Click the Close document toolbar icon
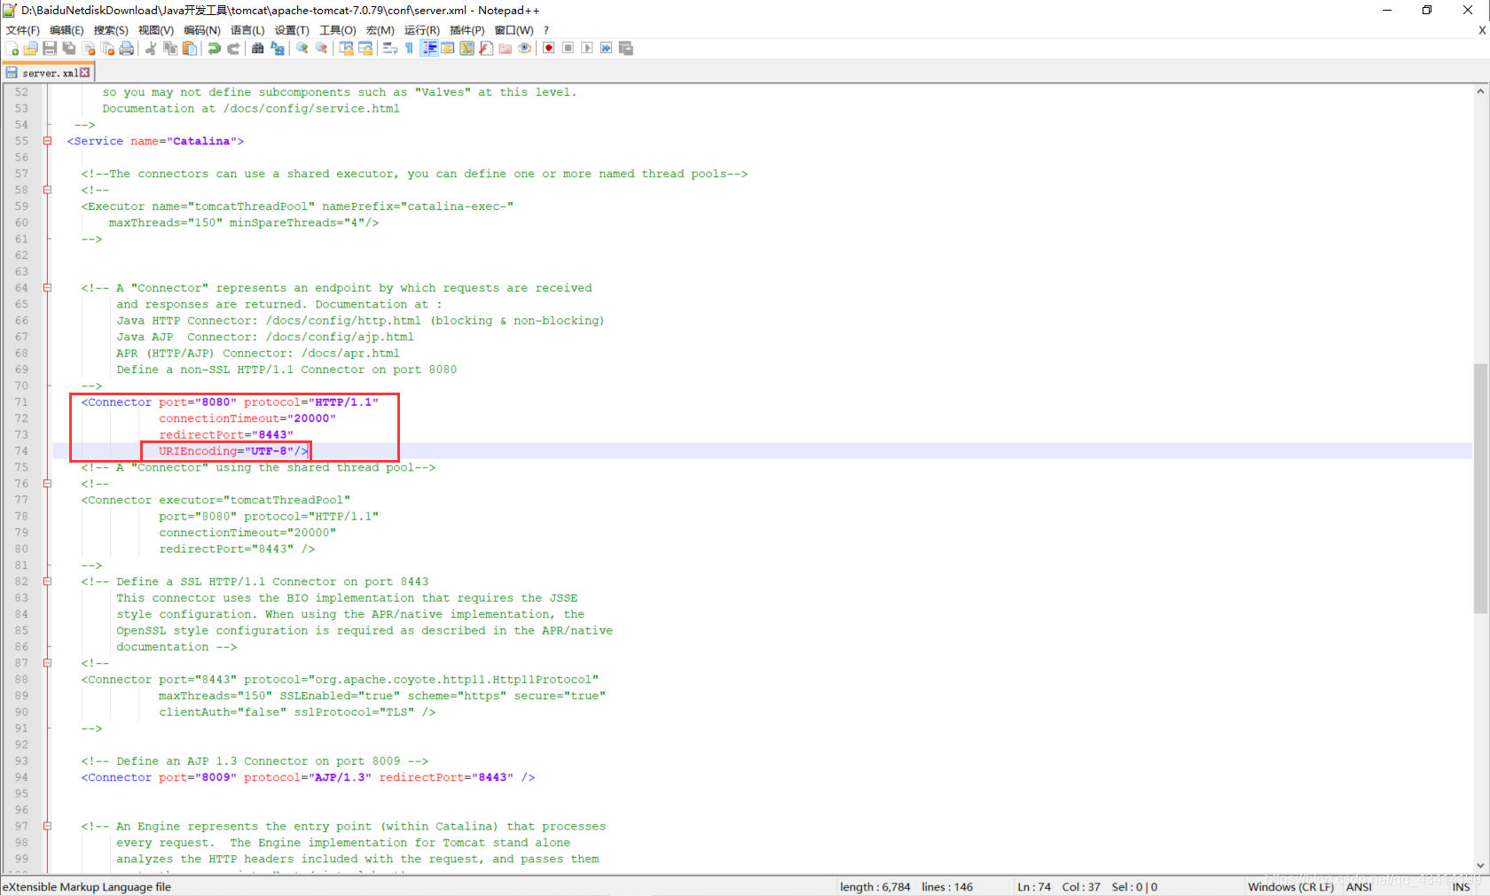Image resolution: width=1490 pixels, height=896 pixels. (x=89, y=48)
